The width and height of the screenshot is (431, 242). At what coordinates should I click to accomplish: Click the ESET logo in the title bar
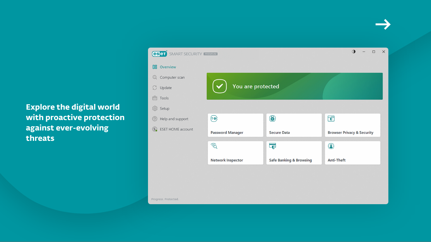tap(159, 54)
